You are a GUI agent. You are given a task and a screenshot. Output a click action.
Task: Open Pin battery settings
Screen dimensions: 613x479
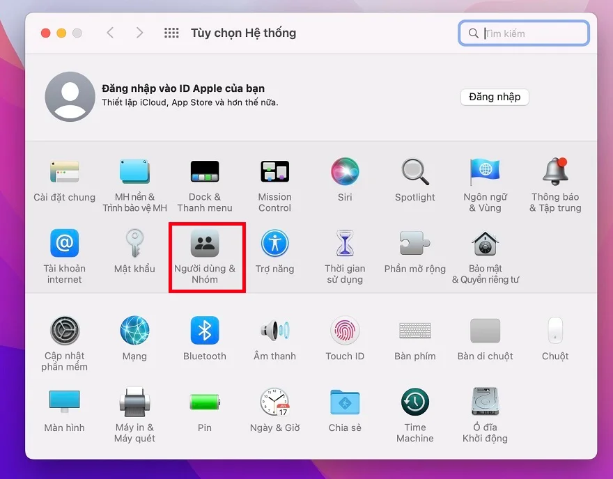205,402
